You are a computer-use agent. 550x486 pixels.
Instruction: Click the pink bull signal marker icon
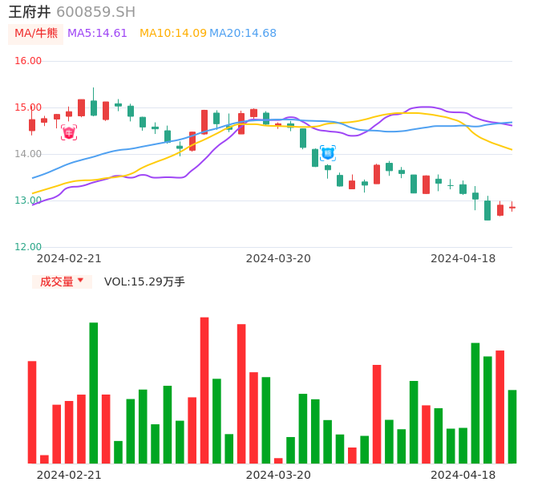tap(69, 132)
